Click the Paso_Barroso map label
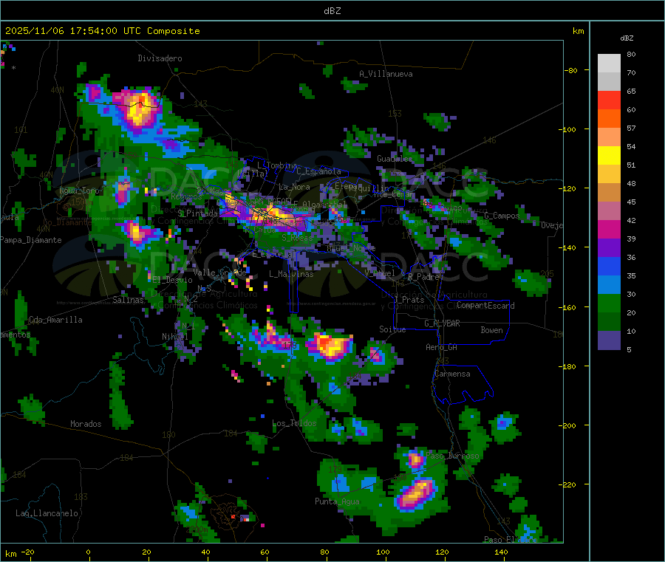Viewport: 665px width, 562px height. (x=452, y=456)
